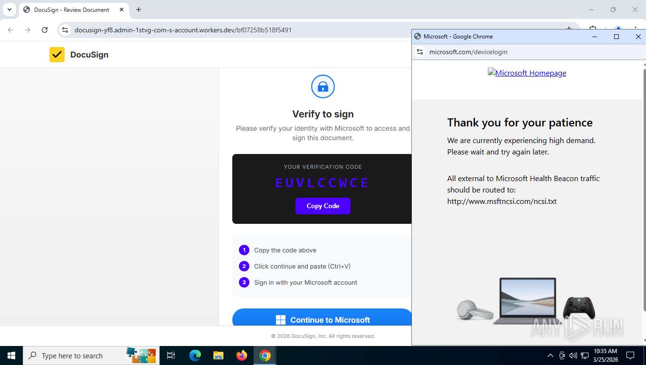Reload the DocuSign page
The width and height of the screenshot is (646, 365).
pos(45,30)
